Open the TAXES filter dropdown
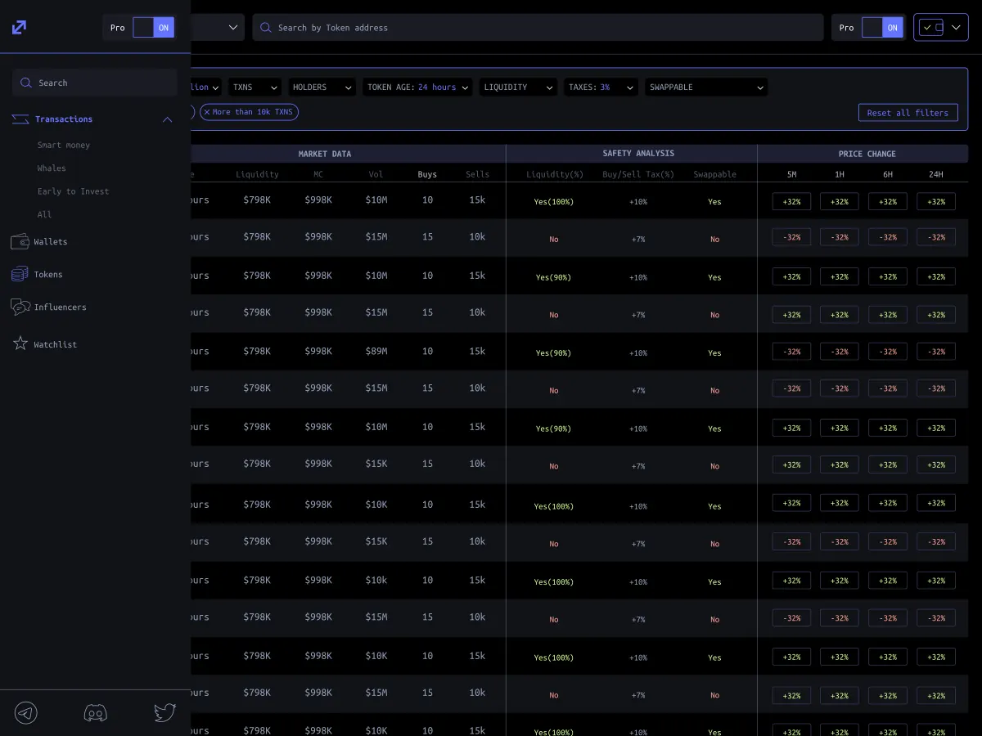 [601, 87]
